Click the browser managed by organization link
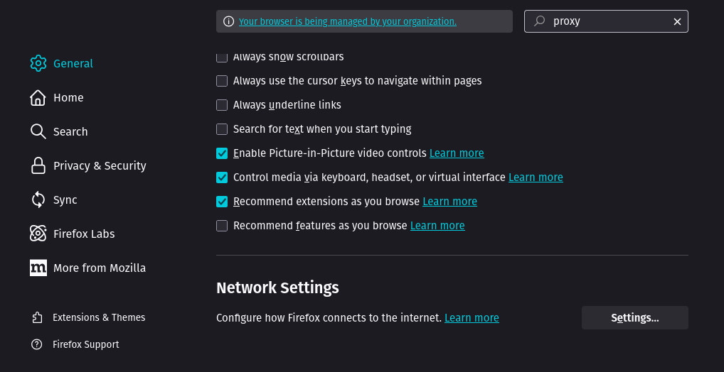The image size is (724, 372). (x=347, y=21)
